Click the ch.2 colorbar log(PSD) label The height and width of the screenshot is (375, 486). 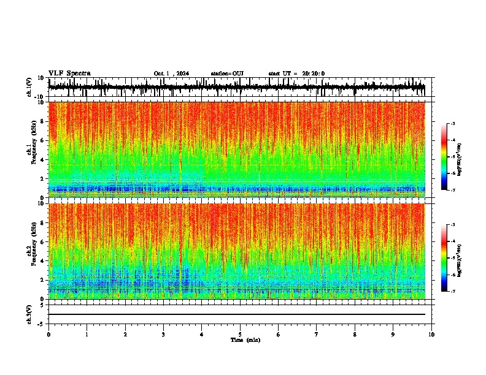[x=459, y=260]
